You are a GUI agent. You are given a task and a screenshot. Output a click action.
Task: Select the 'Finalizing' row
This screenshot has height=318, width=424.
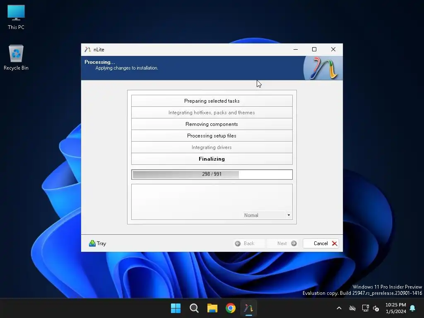pyautogui.click(x=212, y=159)
